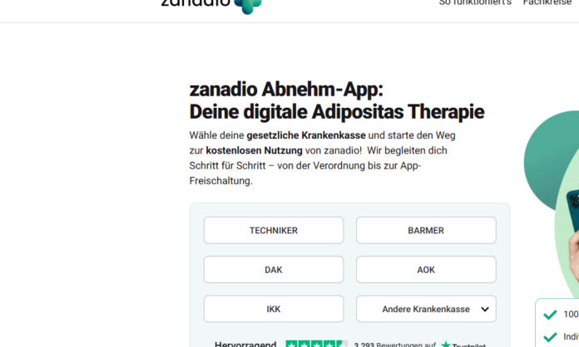The height and width of the screenshot is (347, 579).
Task: Choose BARMER as your Krankenkasse
Action: click(x=426, y=230)
